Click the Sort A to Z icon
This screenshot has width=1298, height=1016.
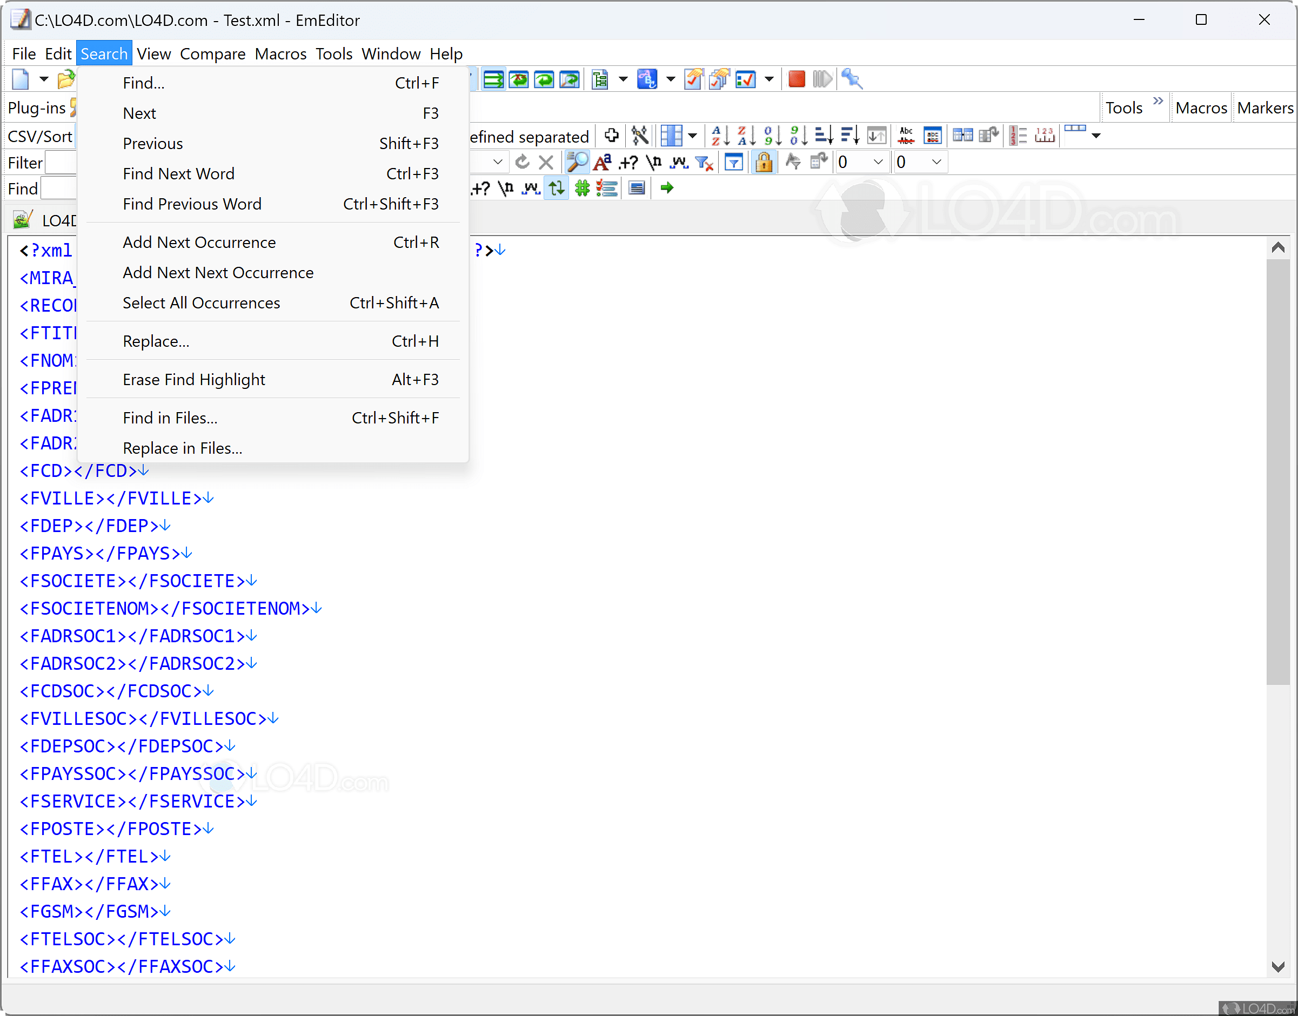tap(720, 136)
